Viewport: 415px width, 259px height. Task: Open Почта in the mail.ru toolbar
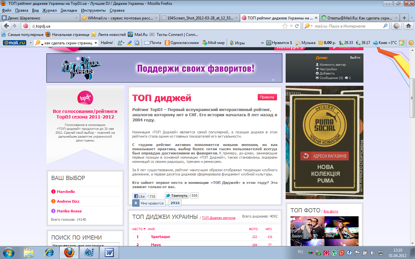click(153, 43)
